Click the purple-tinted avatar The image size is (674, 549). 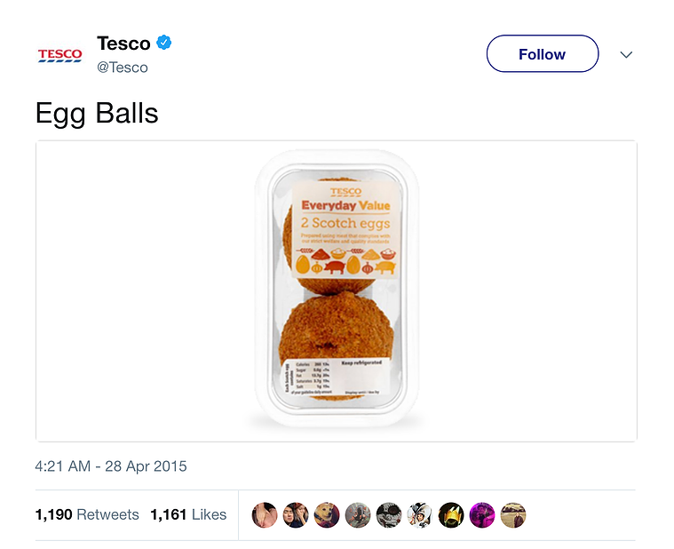pyautogui.click(x=482, y=514)
